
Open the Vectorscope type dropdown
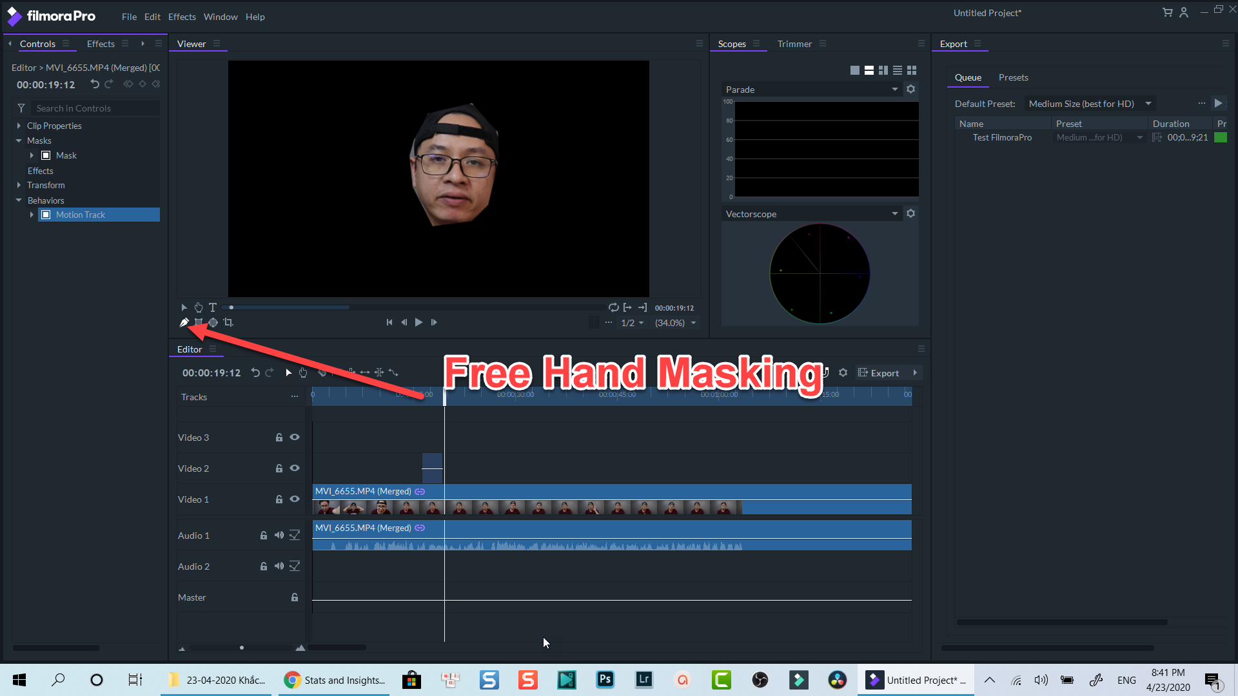(894, 213)
